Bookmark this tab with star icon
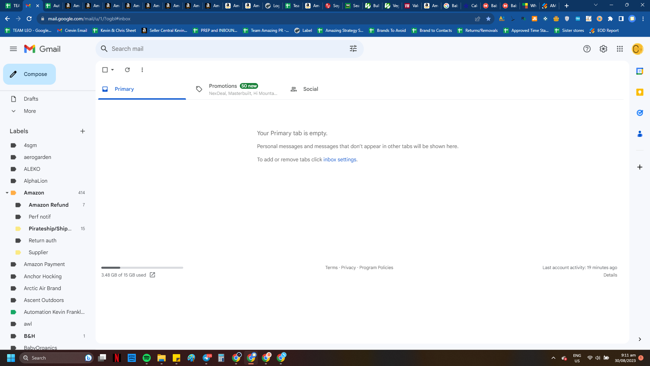This screenshot has width=650, height=366. pyautogui.click(x=488, y=19)
